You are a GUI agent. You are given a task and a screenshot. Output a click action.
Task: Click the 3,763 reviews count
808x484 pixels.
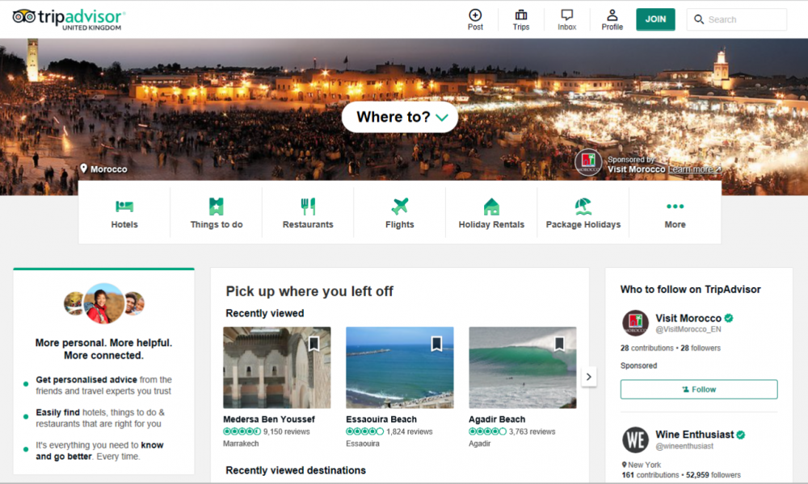(532, 432)
